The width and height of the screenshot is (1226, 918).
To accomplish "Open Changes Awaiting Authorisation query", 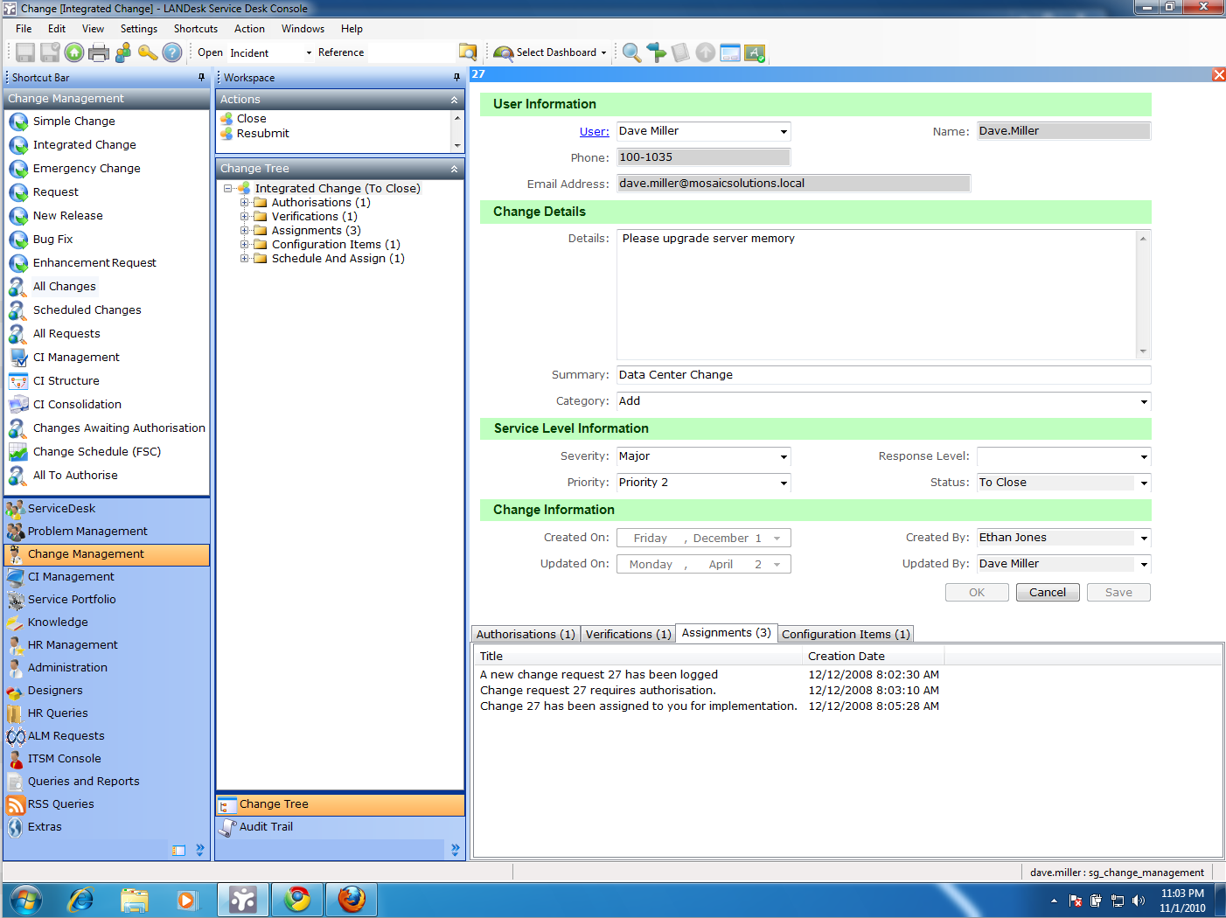I will [x=119, y=428].
